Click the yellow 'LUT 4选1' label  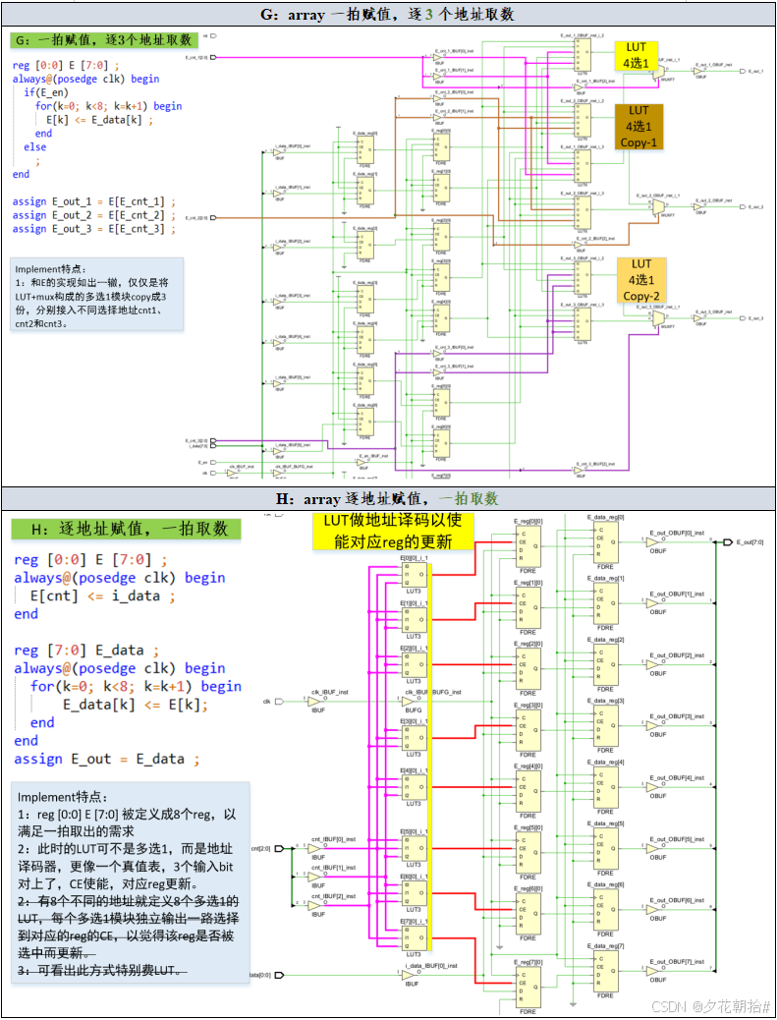click(637, 55)
